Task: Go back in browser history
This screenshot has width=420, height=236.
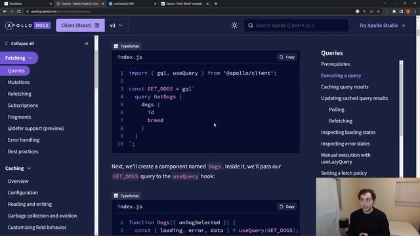Action: point(5,12)
